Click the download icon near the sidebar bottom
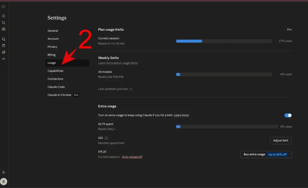The height and width of the screenshot is (188, 308). click(x=4, y=171)
